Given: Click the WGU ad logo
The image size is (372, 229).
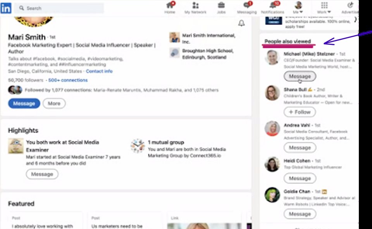Looking at the screenshot, I should (x=274, y=21).
